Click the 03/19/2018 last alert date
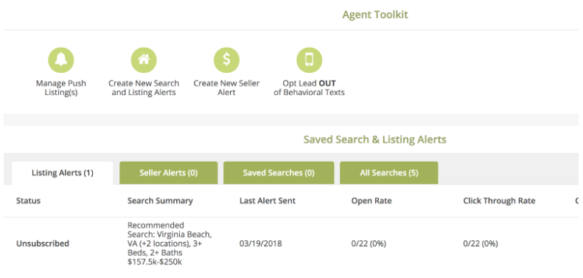The width and height of the screenshot is (583, 278). tap(261, 244)
